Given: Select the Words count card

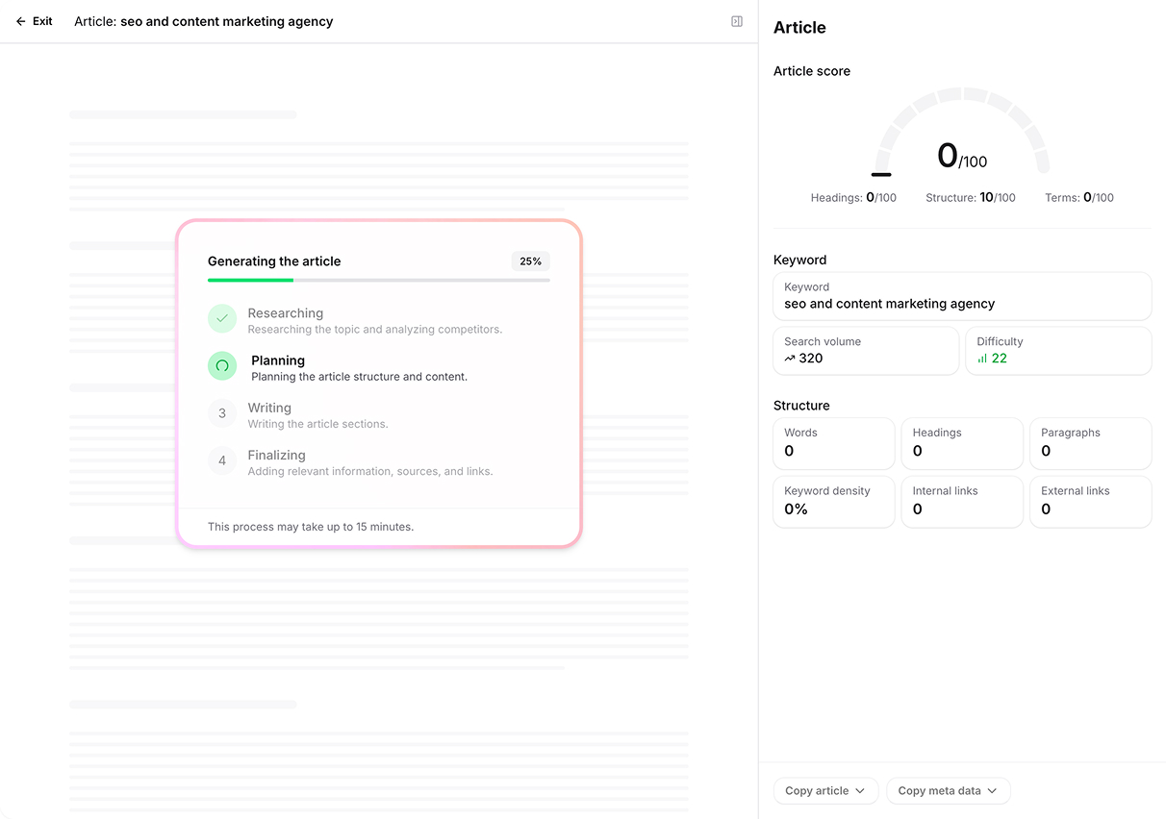Looking at the screenshot, I should 833,443.
